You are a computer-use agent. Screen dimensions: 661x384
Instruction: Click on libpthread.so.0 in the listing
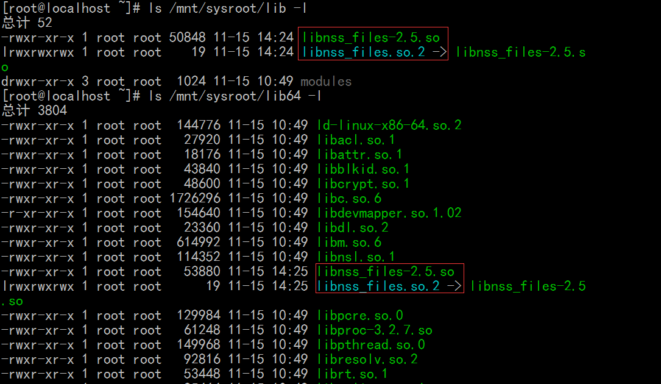(x=370, y=345)
